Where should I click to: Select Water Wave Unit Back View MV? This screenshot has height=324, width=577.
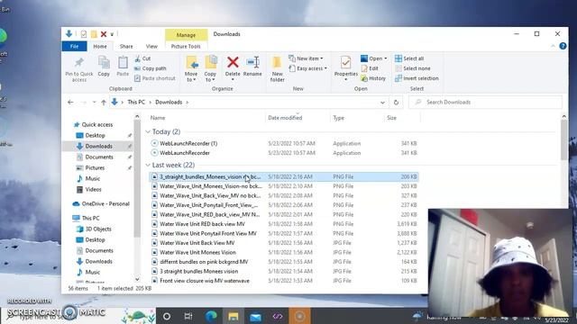click(197, 243)
